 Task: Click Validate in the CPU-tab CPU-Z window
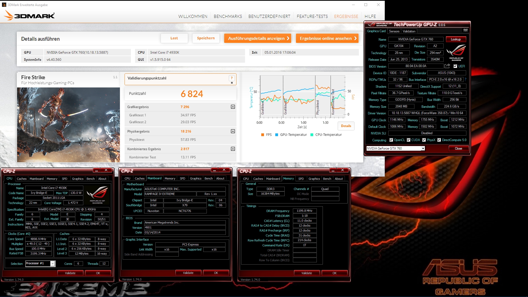[70, 273]
